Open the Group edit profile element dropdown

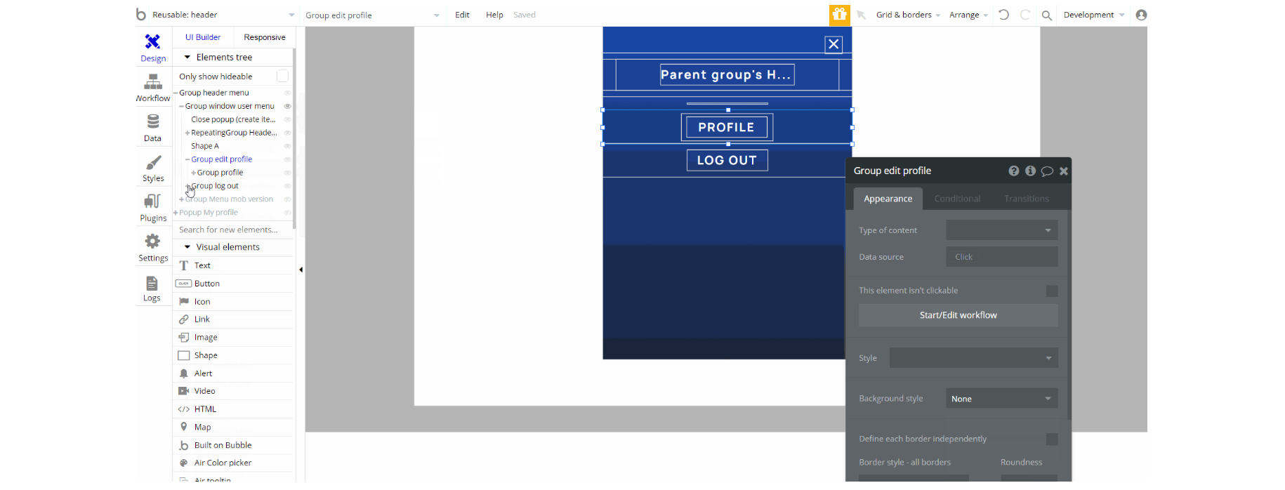click(x=372, y=15)
